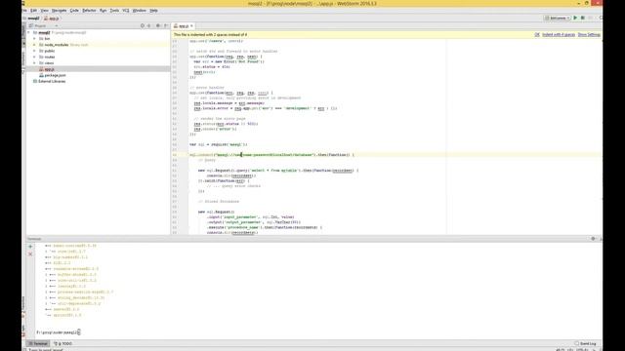Click app.js breadcrumb in navigation bar
This screenshot has height=351, width=625.
pyautogui.click(x=52, y=19)
